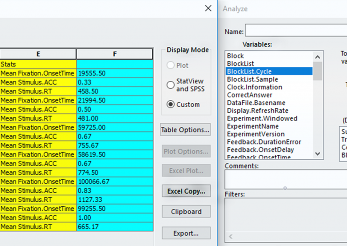This screenshot has height=246, width=347.
Task: Select Block in Variables list
Action: 269,56
